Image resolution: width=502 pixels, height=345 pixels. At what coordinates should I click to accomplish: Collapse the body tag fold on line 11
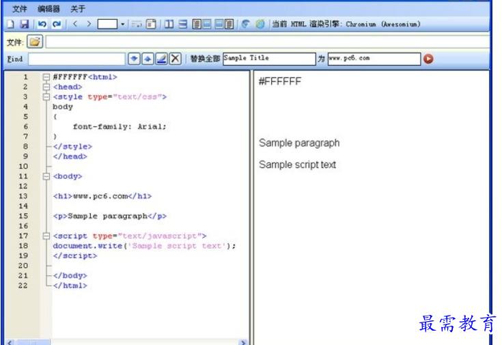pos(46,176)
